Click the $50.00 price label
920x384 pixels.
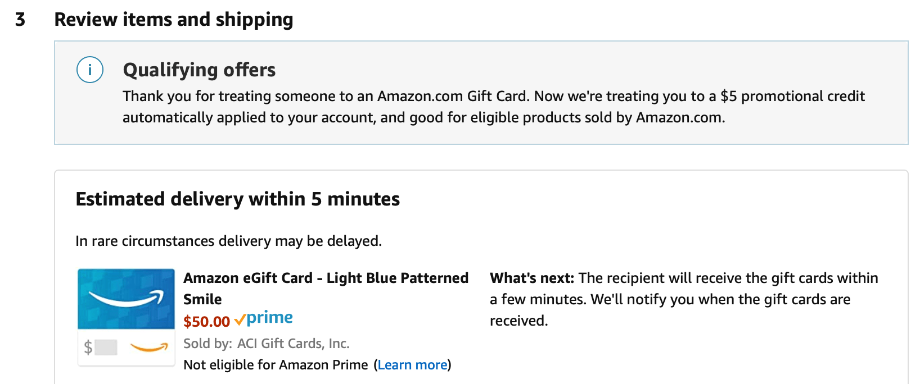[x=207, y=321]
